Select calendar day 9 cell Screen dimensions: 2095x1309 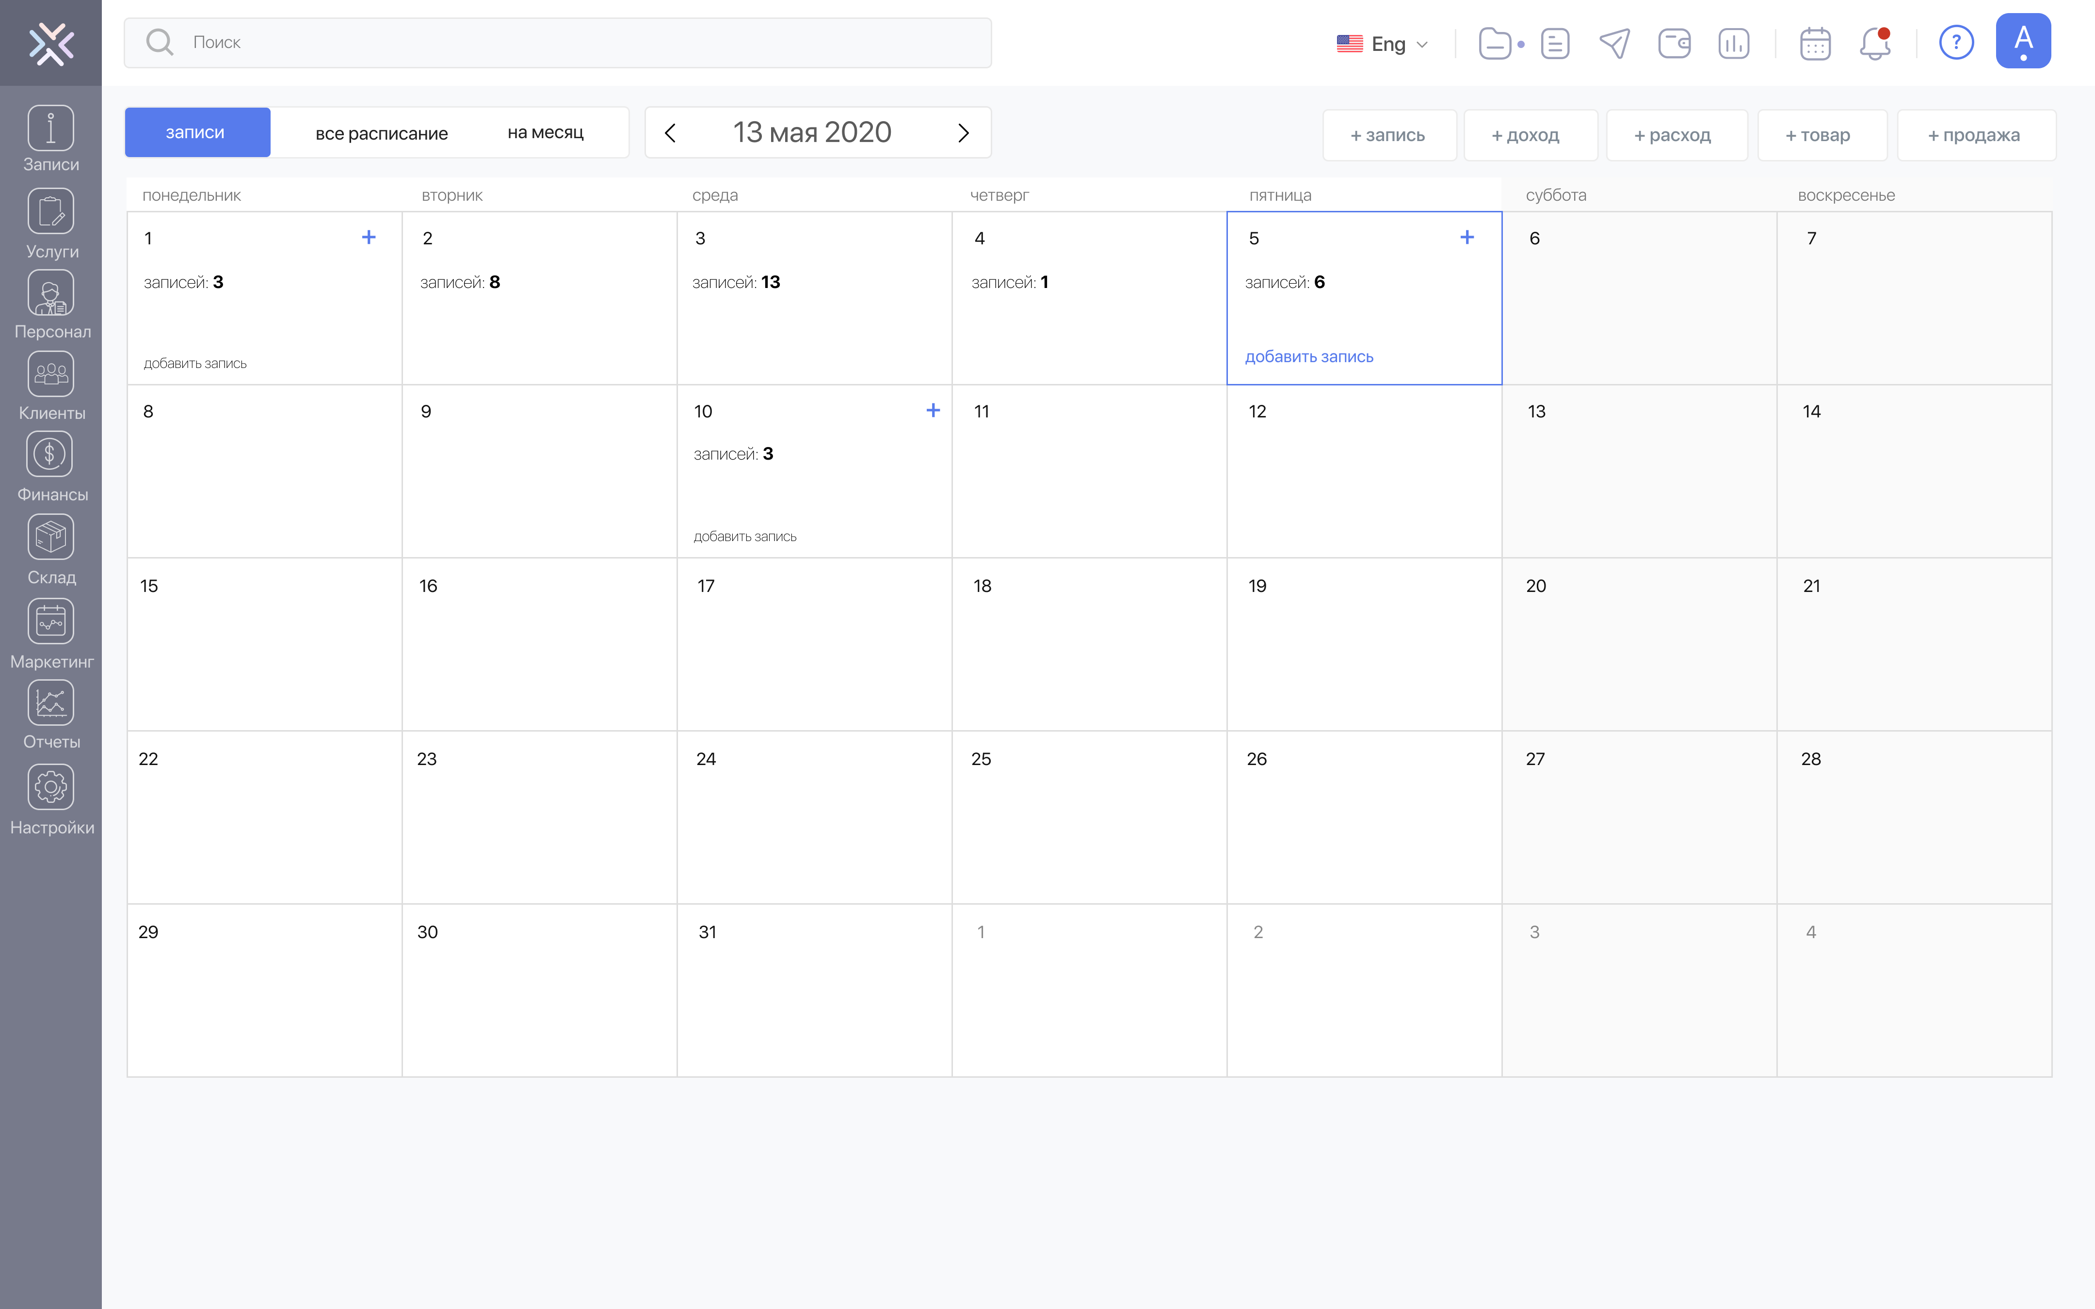click(x=539, y=471)
